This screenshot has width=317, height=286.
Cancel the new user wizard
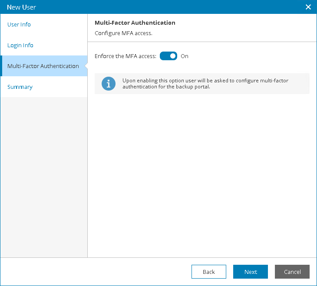(x=292, y=272)
